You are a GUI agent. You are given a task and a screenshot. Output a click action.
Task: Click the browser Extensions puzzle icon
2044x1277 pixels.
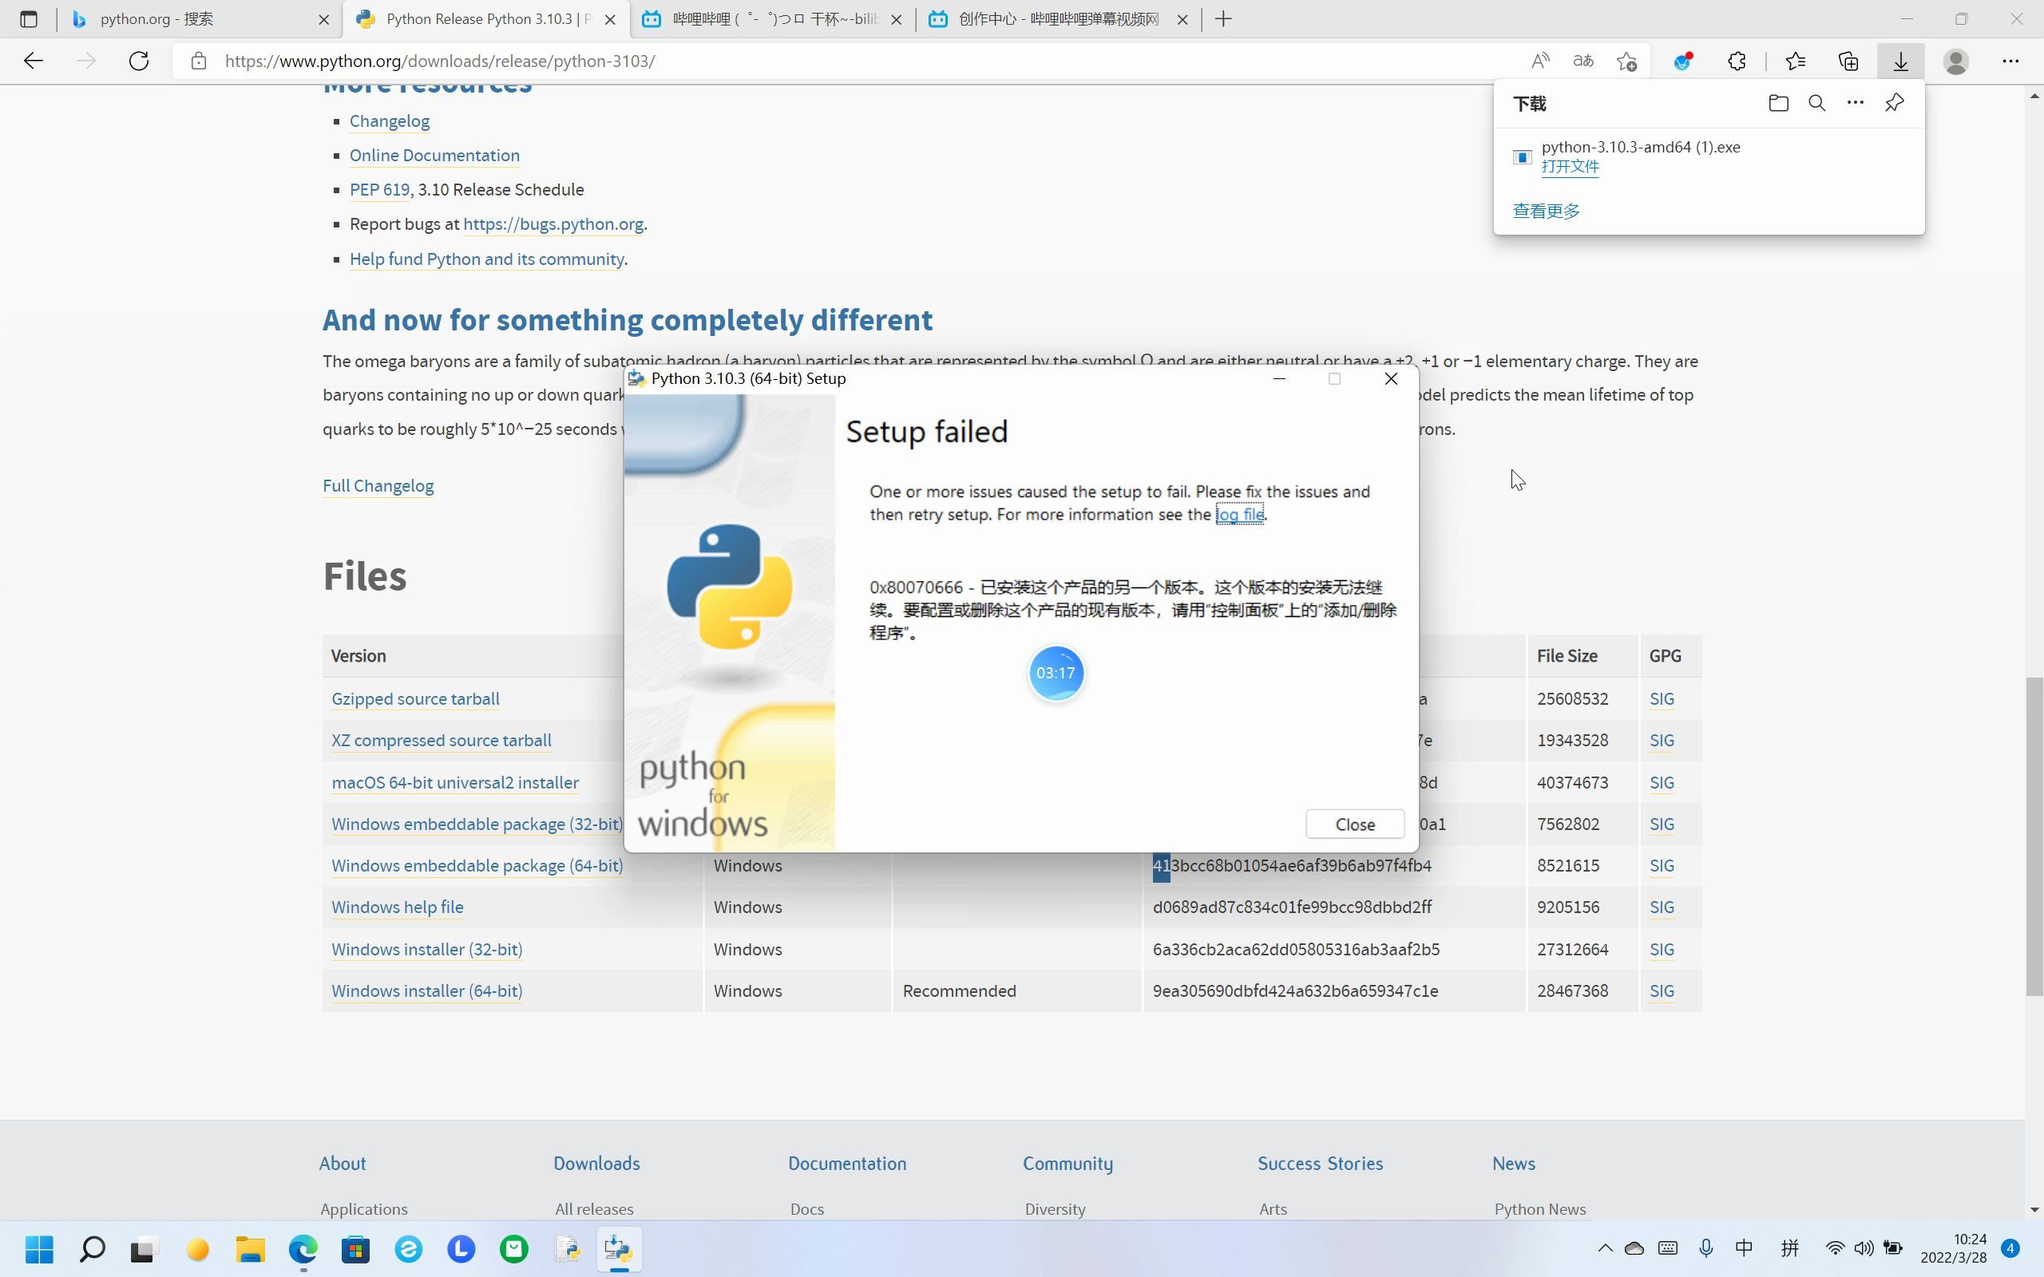pyautogui.click(x=1737, y=61)
